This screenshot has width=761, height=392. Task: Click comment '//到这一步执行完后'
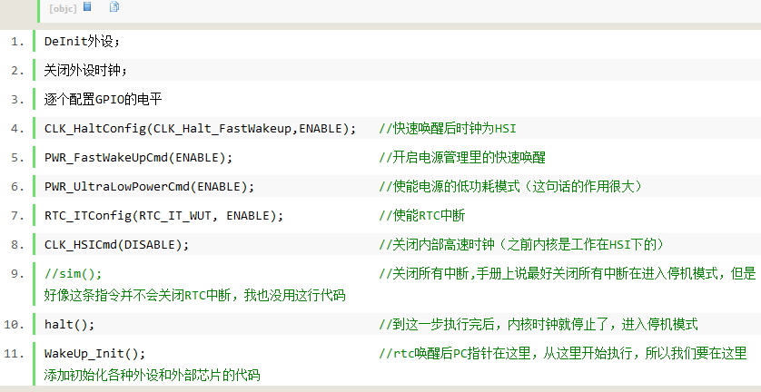tap(539, 325)
